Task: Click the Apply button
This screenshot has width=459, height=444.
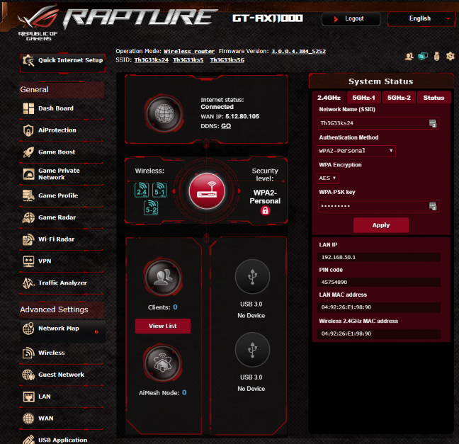Action: click(381, 225)
